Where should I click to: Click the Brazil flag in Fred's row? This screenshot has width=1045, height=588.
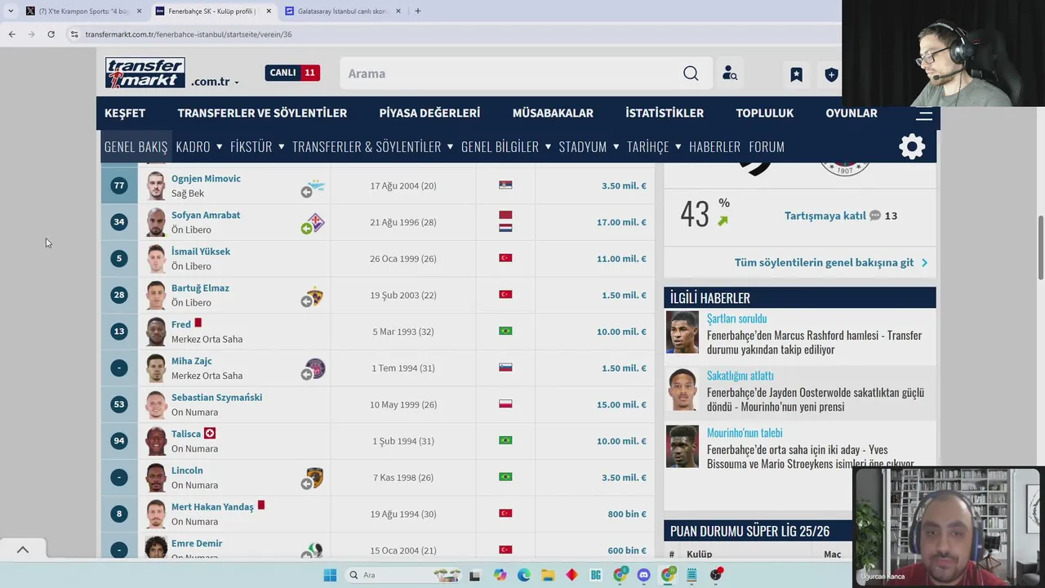505,331
